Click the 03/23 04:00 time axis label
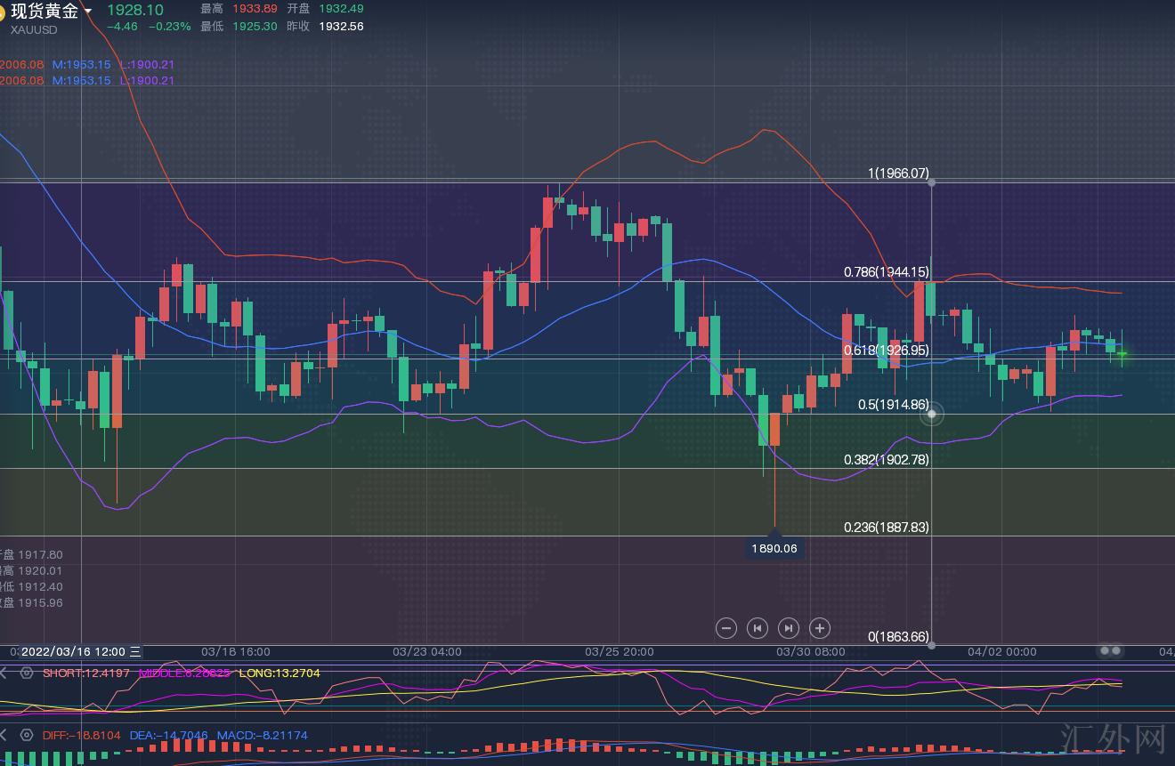Screen dimensions: 1175x766 [x=427, y=652]
